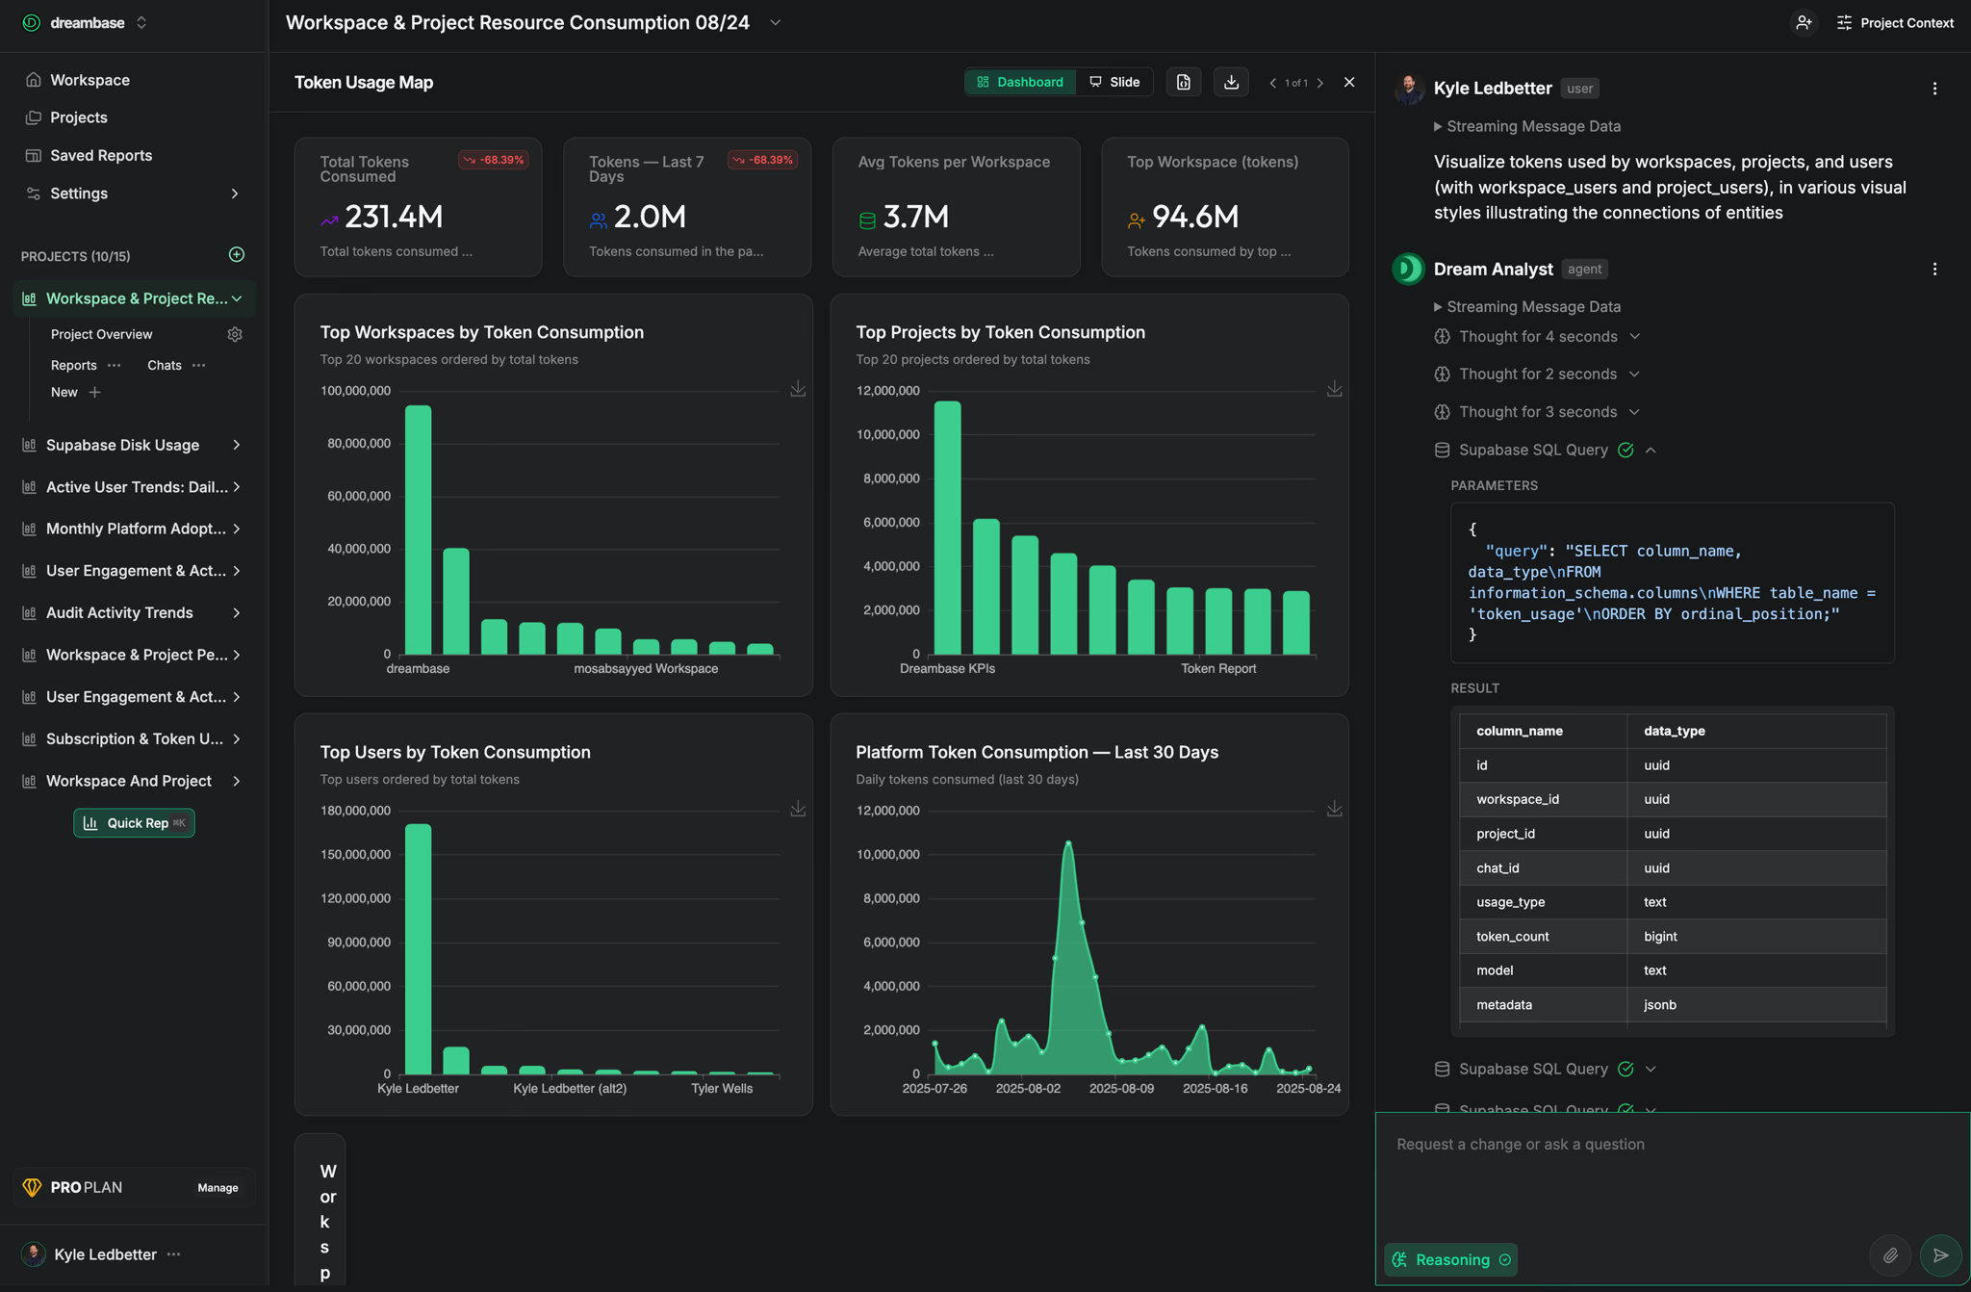Collapse the Supabase SQL Query parameters
The height and width of the screenshot is (1292, 1971).
1651,451
